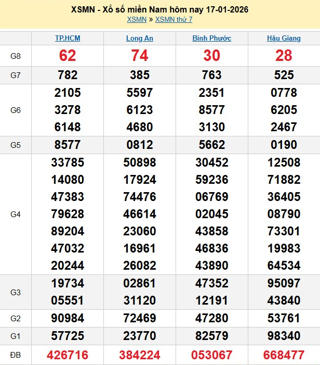Open the Bình Phước province link
This screenshot has height=365, width=320.
[x=211, y=39]
